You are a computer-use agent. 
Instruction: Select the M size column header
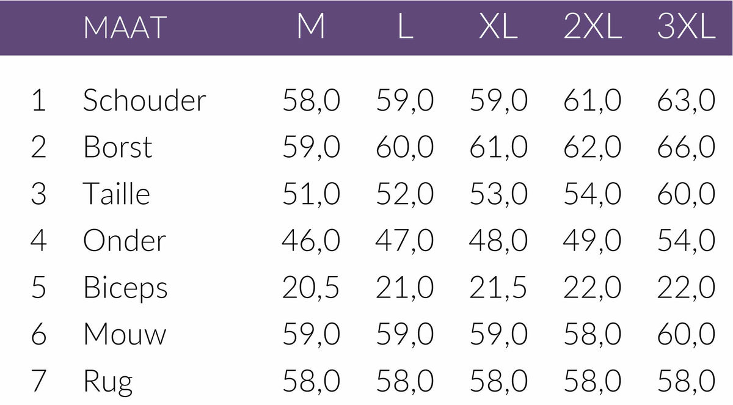point(311,28)
